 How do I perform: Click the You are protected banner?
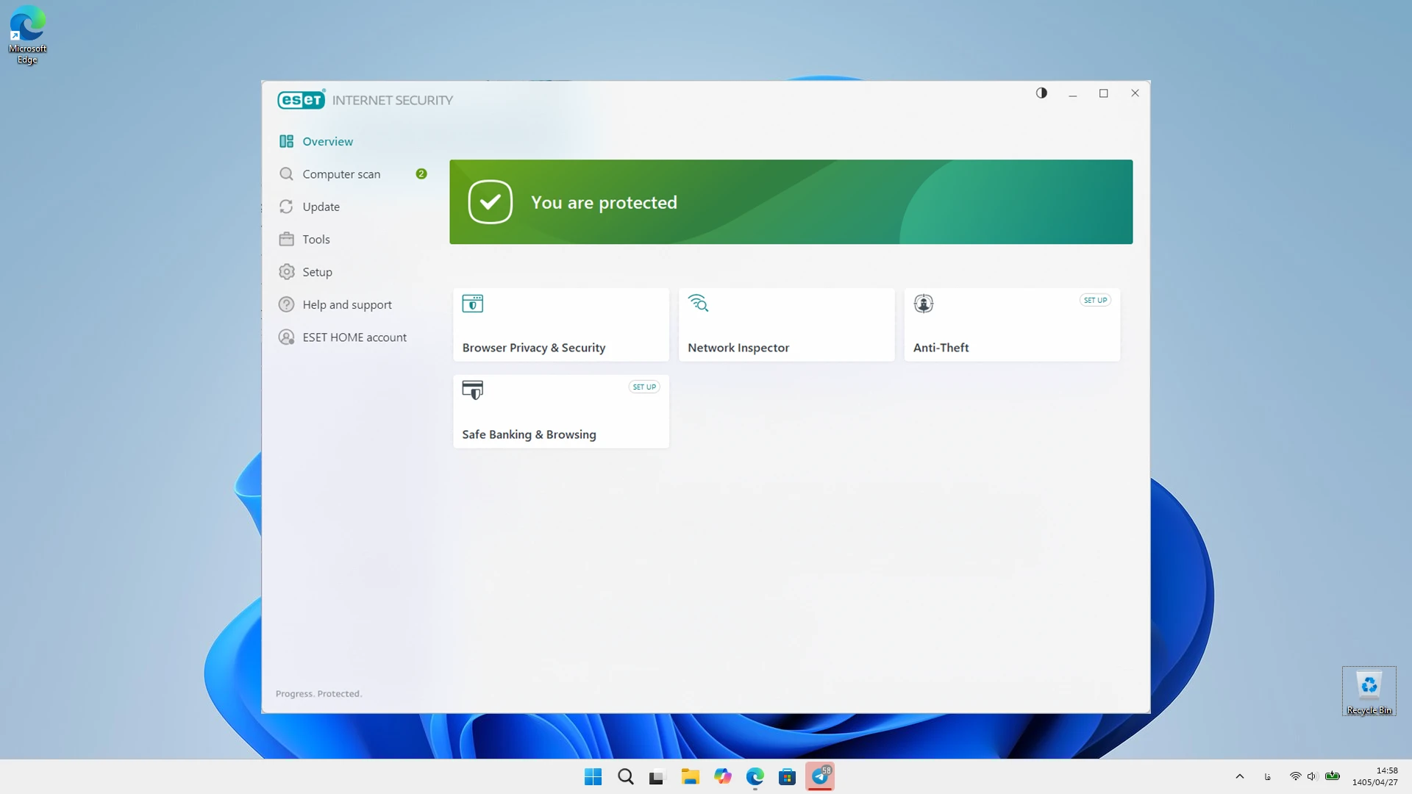coord(791,202)
